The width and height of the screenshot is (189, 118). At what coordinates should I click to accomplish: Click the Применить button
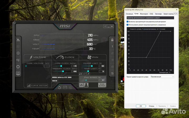162,106
